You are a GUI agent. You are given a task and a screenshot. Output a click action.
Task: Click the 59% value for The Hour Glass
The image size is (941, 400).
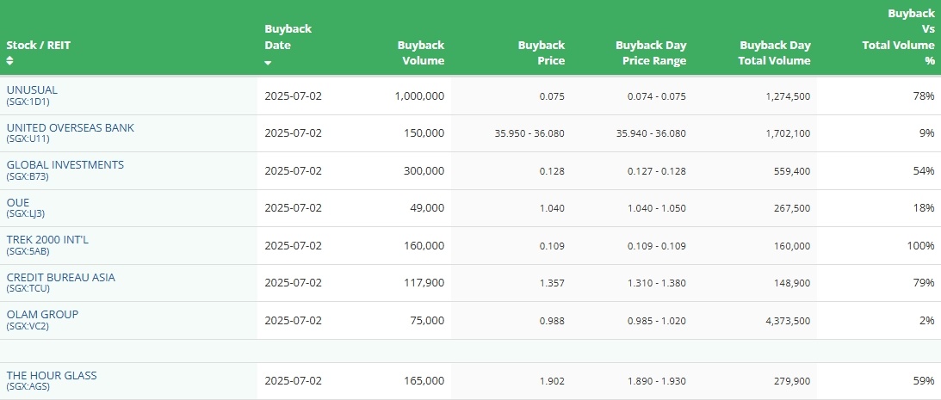click(925, 381)
